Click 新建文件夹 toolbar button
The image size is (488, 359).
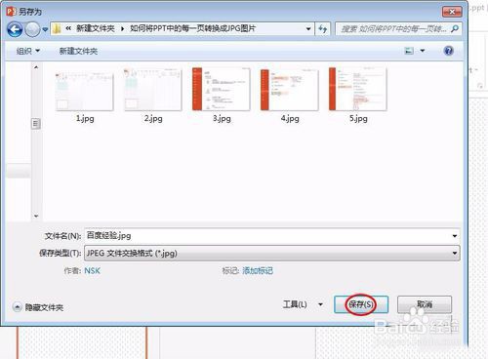click(78, 51)
